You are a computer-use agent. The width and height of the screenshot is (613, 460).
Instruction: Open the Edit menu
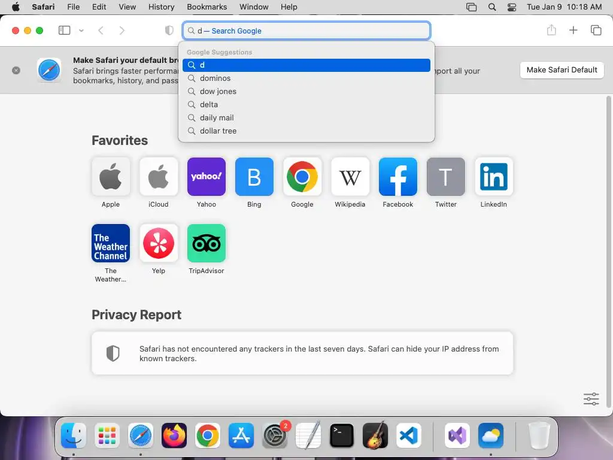pyautogui.click(x=99, y=7)
